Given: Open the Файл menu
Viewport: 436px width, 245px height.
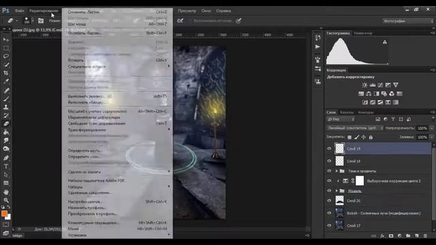Looking at the screenshot, I should (19, 11).
